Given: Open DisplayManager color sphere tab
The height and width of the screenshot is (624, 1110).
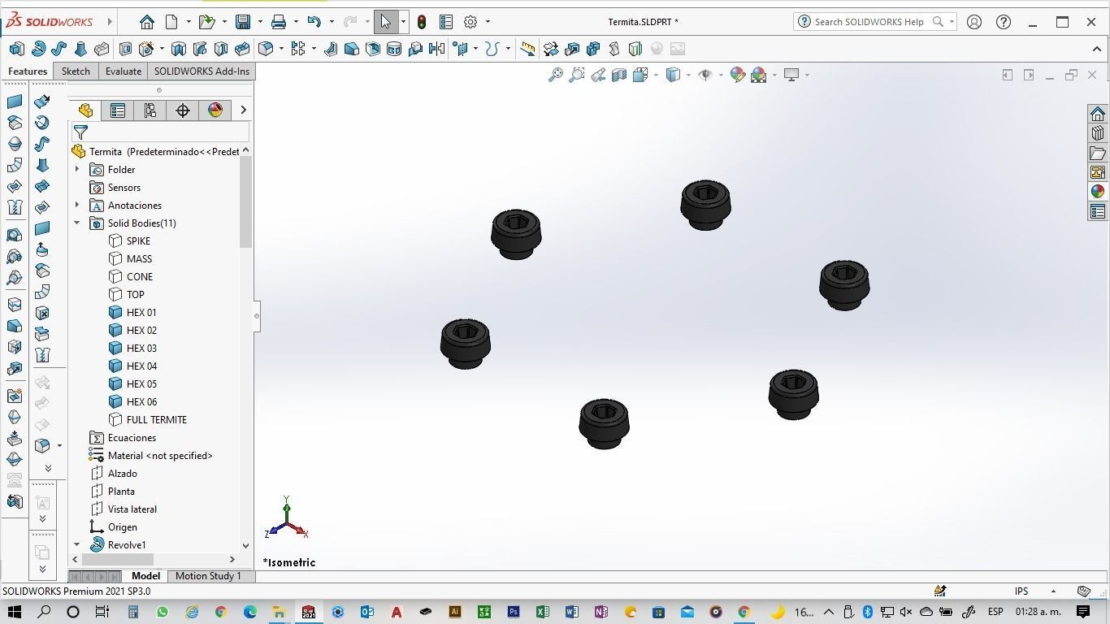Looking at the screenshot, I should point(215,110).
